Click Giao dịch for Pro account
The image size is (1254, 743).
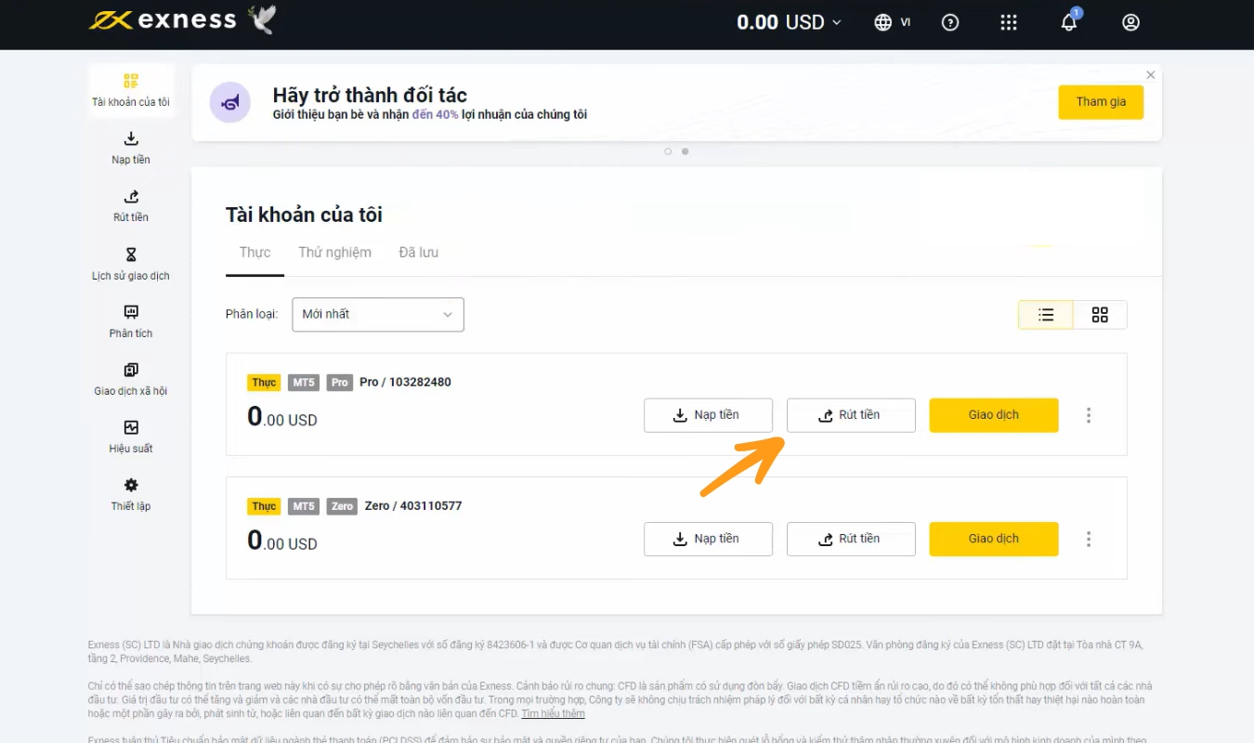click(x=994, y=415)
